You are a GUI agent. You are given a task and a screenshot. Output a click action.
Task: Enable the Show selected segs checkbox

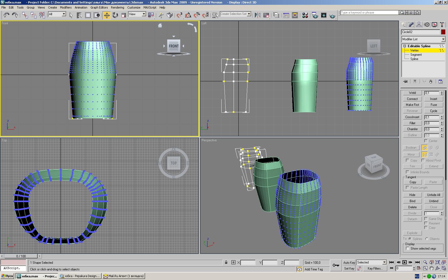click(407, 249)
